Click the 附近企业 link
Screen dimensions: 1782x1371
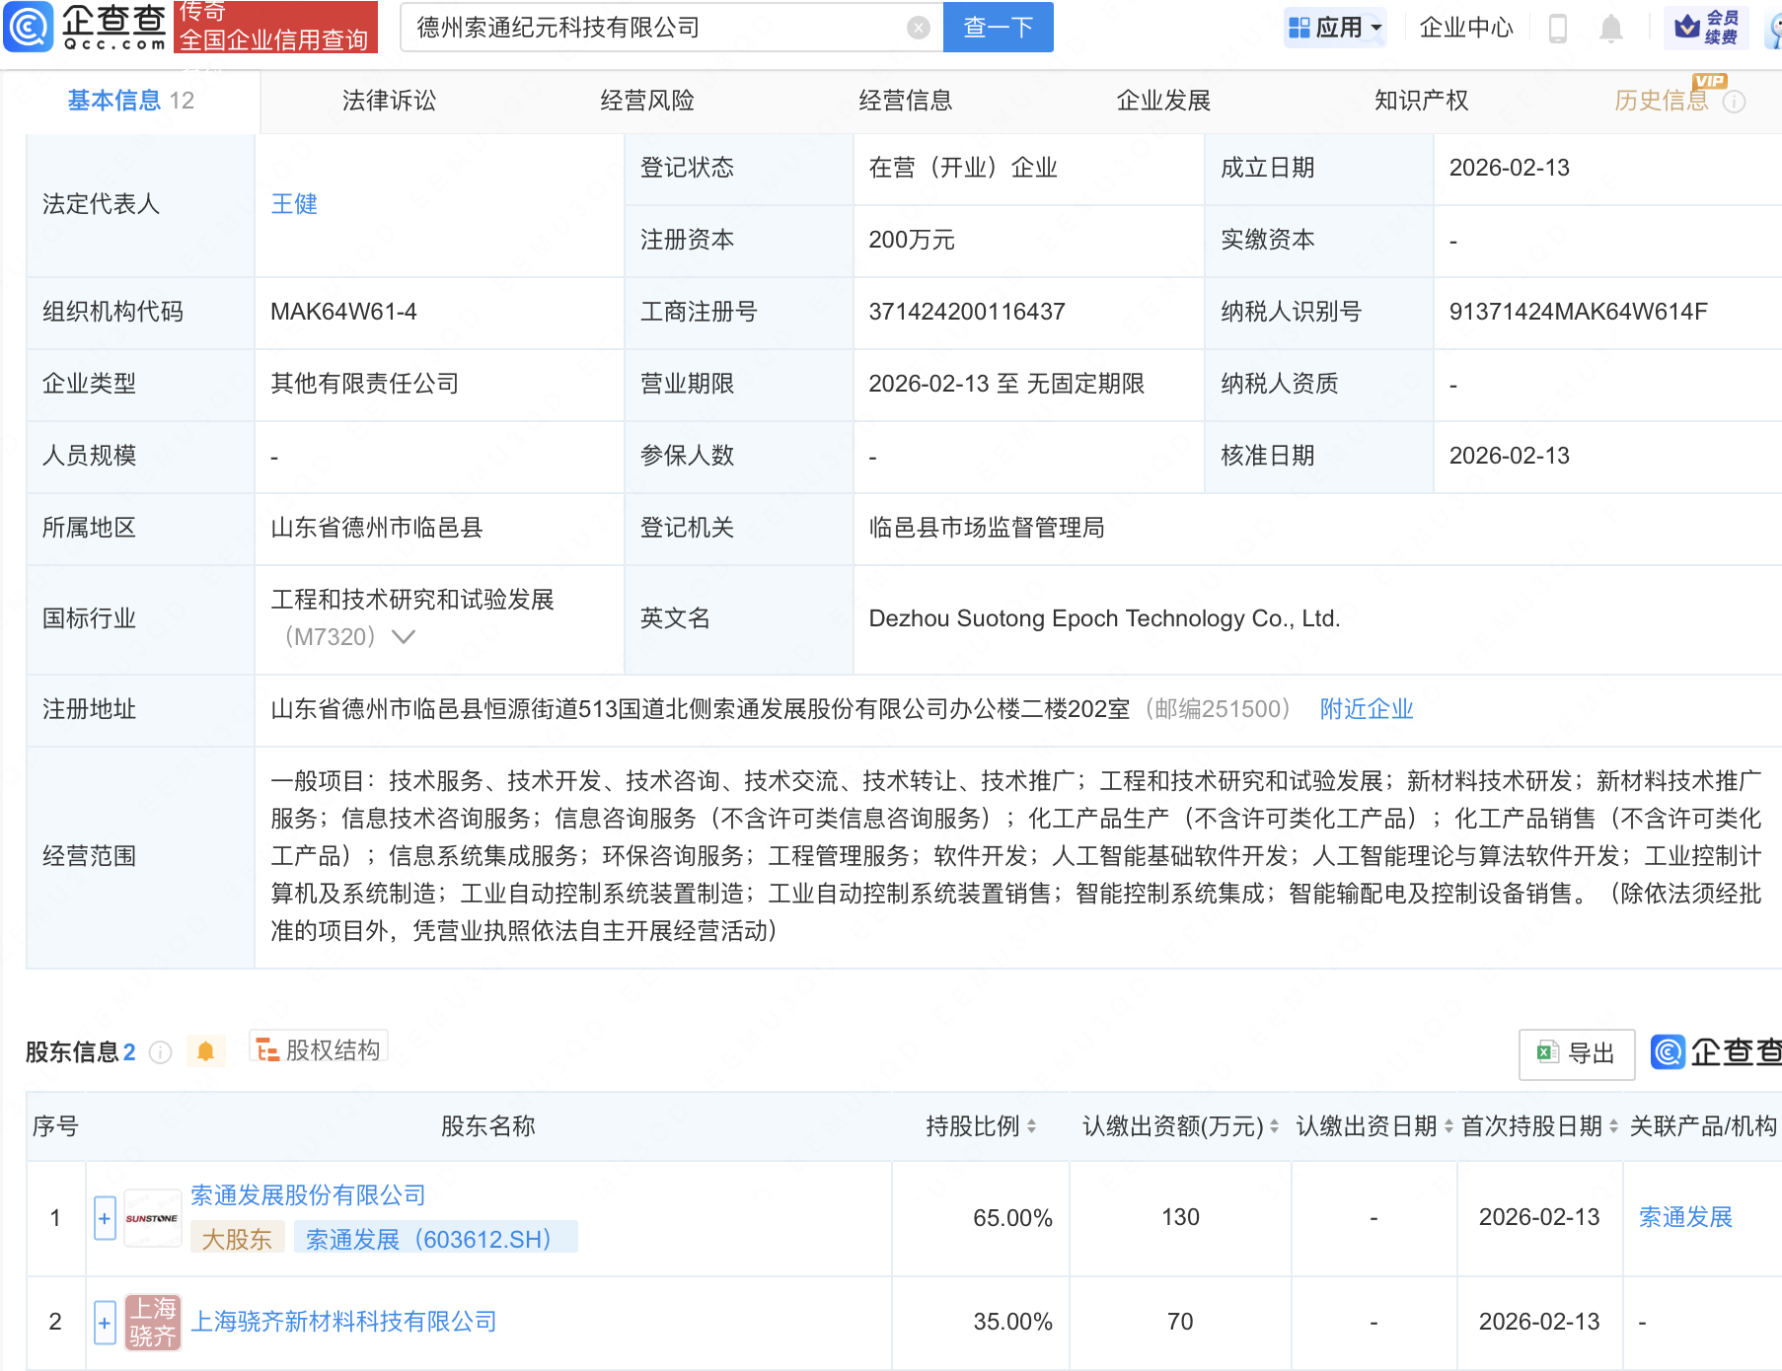pos(1366,708)
